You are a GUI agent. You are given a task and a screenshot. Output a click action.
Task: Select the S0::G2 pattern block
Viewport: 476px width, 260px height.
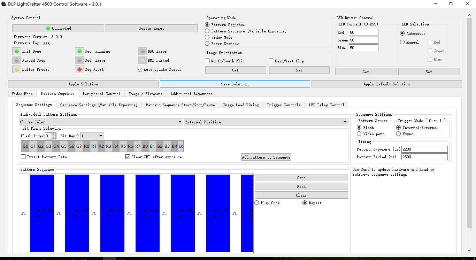(x=112, y=213)
